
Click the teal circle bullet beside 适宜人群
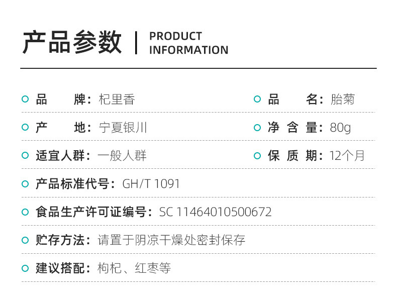[x=25, y=155]
